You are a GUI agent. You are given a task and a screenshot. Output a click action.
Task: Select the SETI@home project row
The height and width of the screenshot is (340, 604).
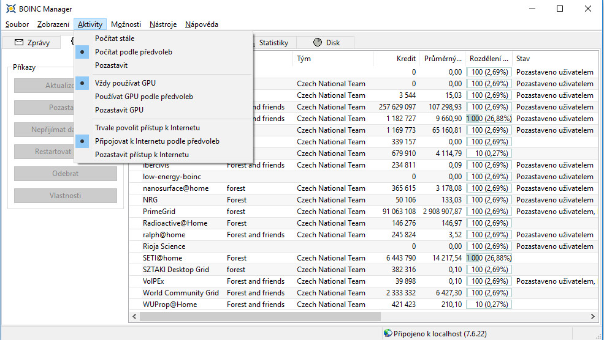click(363, 258)
